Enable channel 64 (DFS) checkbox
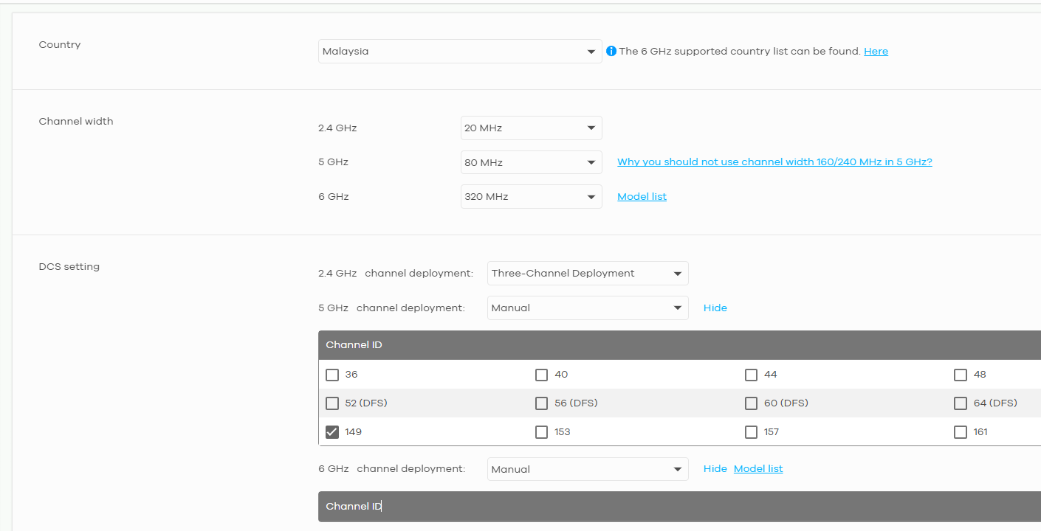The height and width of the screenshot is (531, 1041). [x=961, y=403]
